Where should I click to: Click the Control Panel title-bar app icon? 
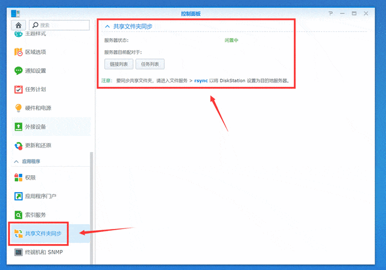coord(15,13)
